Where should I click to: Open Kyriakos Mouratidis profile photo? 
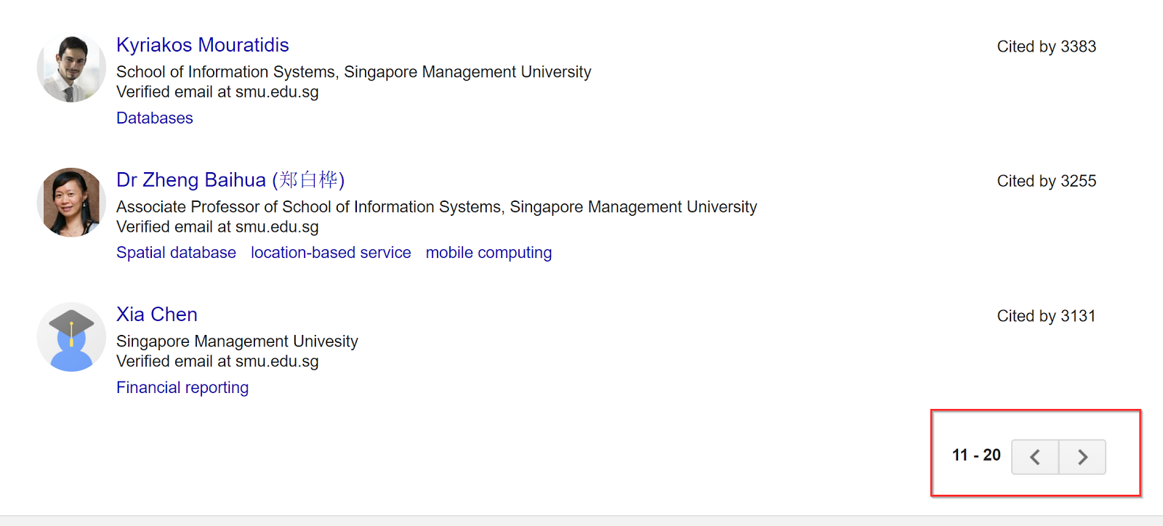click(x=71, y=68)
